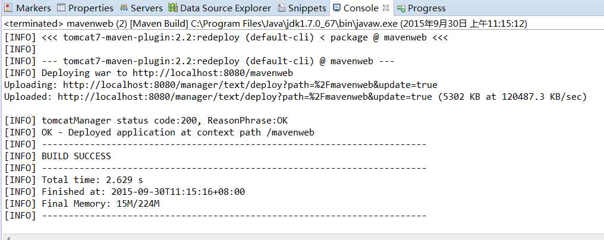Click the Console monitor icon
This screenshot has width=604, height=240.
click(336, 8)
